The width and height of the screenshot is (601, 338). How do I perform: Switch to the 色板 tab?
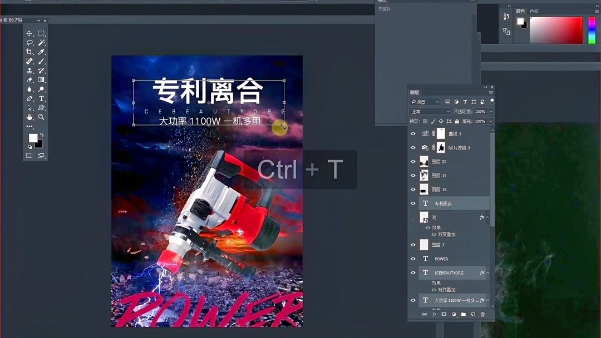pos(535,11)
